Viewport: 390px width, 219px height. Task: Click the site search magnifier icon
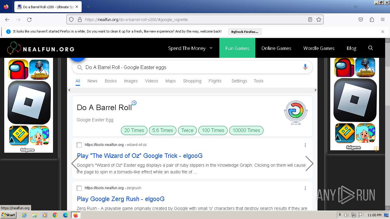tap(370, 48)
